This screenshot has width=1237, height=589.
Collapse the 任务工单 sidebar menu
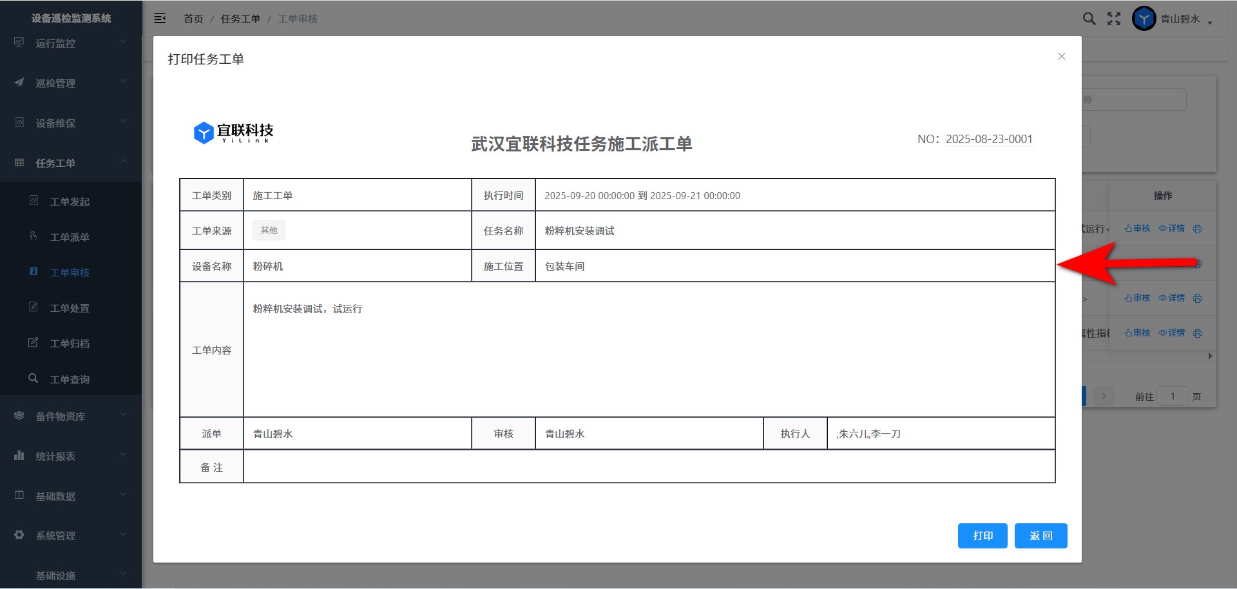[71, 163]
